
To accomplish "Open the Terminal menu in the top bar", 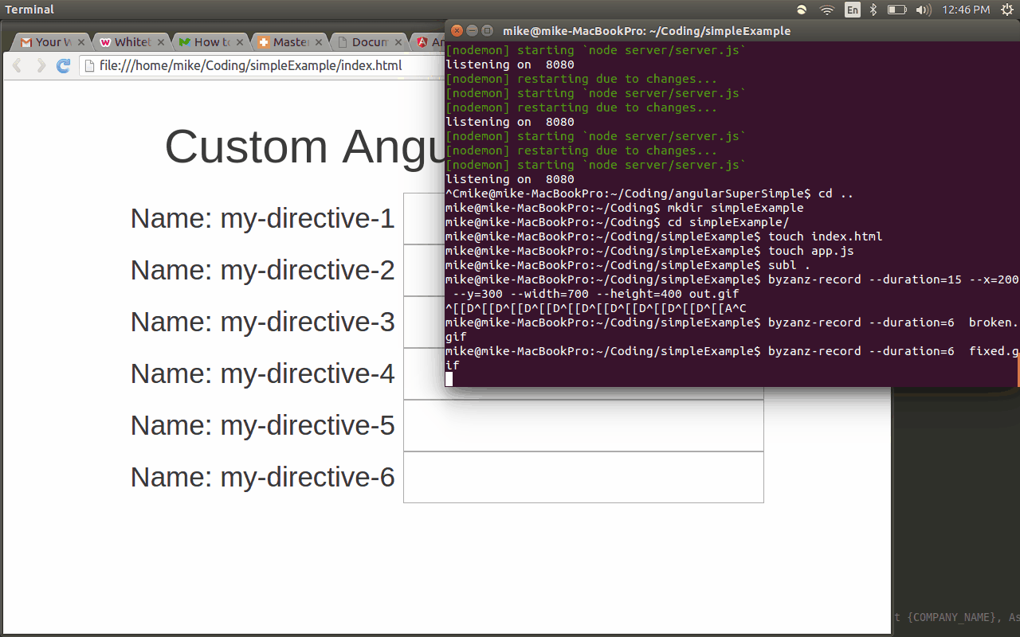I will [x=29, y=10].
